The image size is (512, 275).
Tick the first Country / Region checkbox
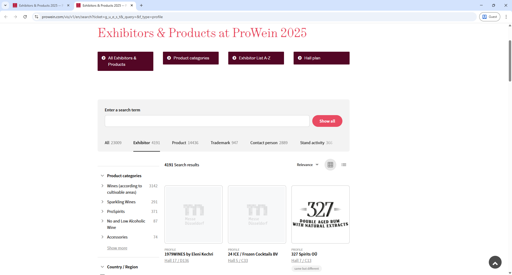(103, 274)
